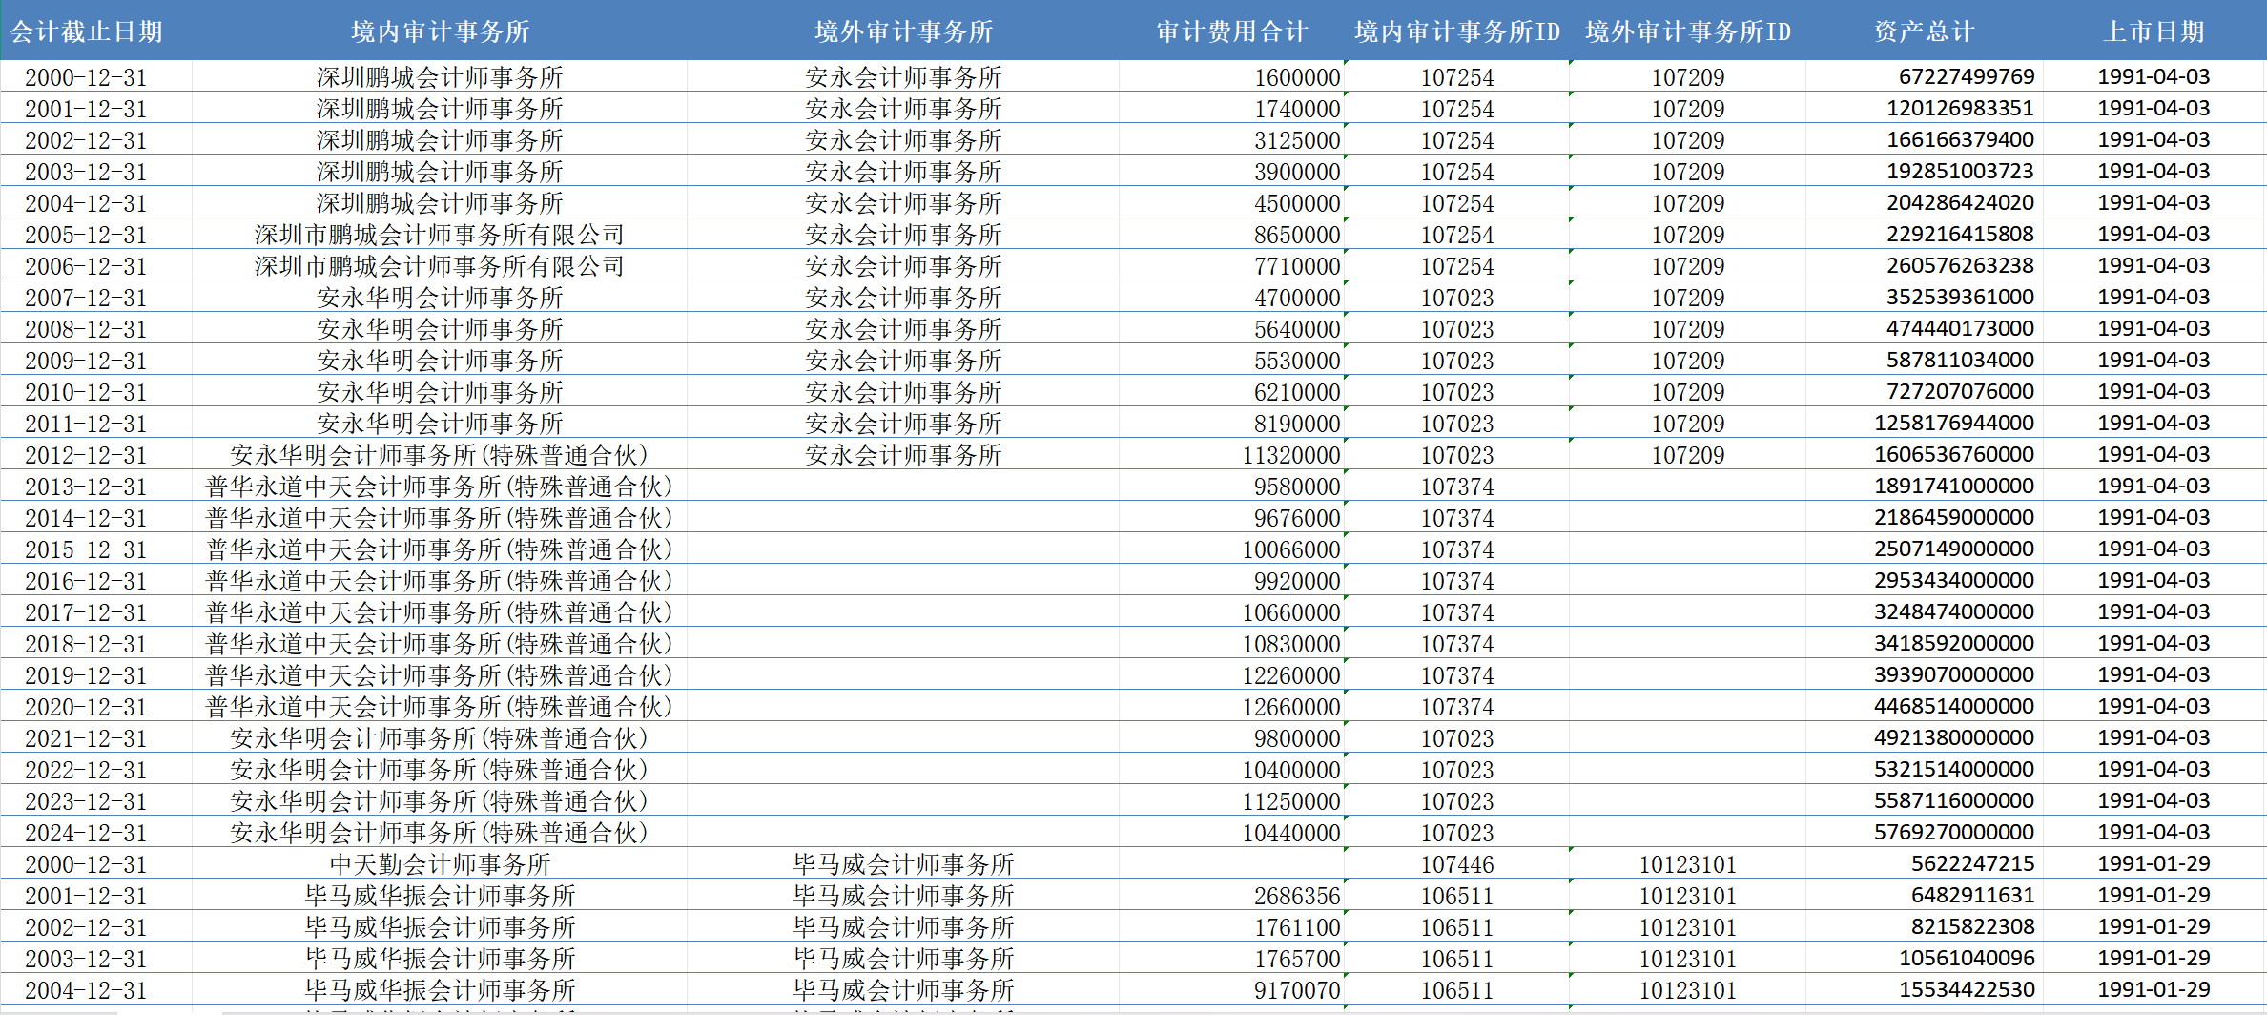
Task: Select total assets cell 15534422530
Action: (x=1924, y=990)
